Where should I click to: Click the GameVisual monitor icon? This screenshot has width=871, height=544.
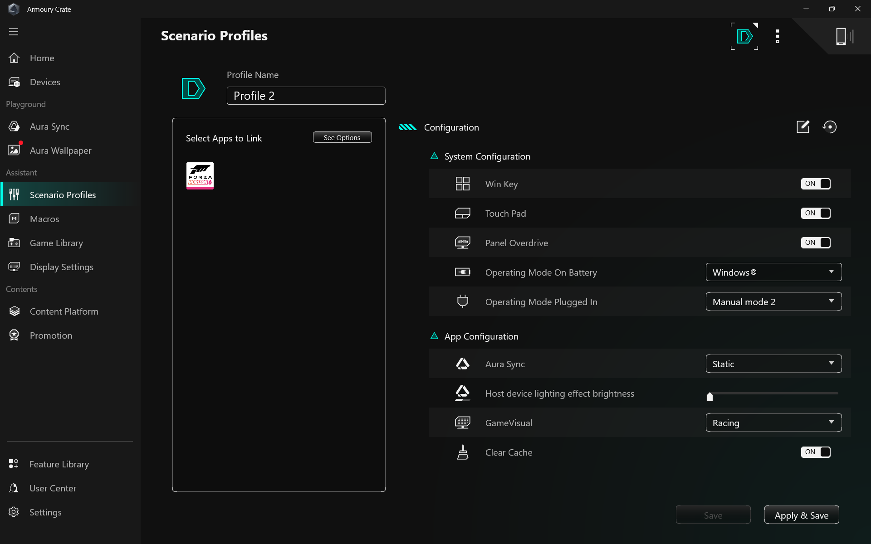click(463, 423)
